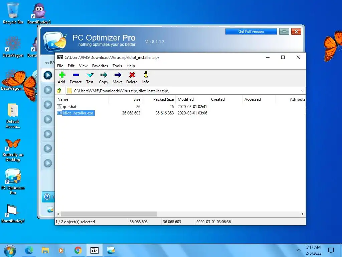The image size is (342, 257).
Task: Show hidden system tray icons chevron
Action: pyautogui.click(x=299, y=250)
